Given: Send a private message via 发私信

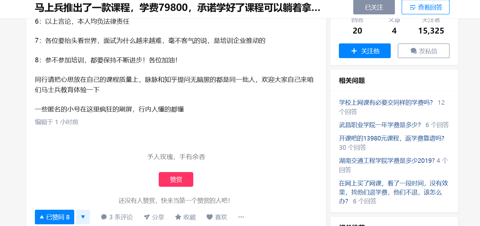Looking at the screenshot, I should click(x=423, y=51).
